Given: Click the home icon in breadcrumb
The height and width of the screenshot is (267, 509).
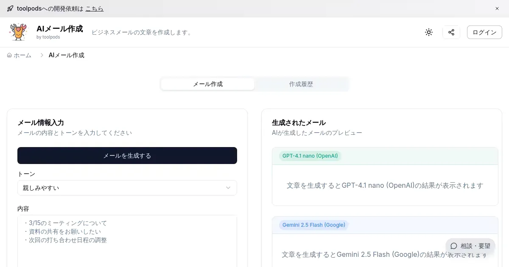Looking at the screenshot, I should (9, 55).
